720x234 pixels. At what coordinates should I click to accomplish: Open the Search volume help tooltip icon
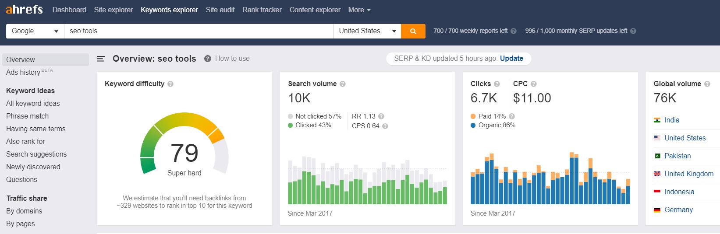(343, 84)
